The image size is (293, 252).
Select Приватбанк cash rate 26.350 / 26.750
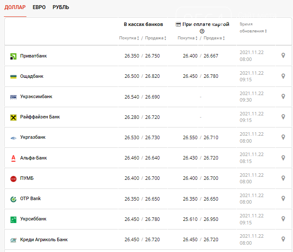(142, 56)
